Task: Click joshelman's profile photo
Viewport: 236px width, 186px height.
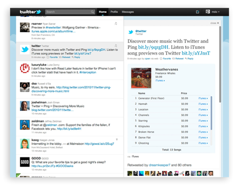Action: click(x=25, y=106)
